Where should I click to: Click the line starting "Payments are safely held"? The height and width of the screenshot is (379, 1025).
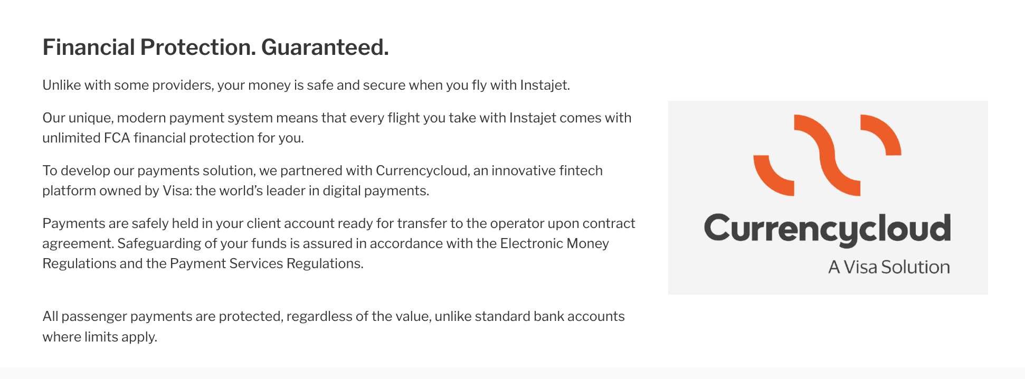point(338,223)
